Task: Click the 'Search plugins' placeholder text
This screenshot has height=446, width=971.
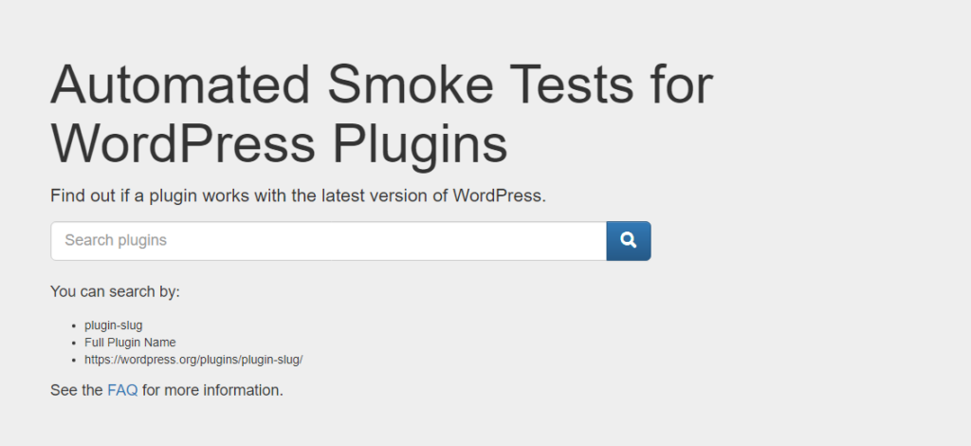Action: coord(116,241)
